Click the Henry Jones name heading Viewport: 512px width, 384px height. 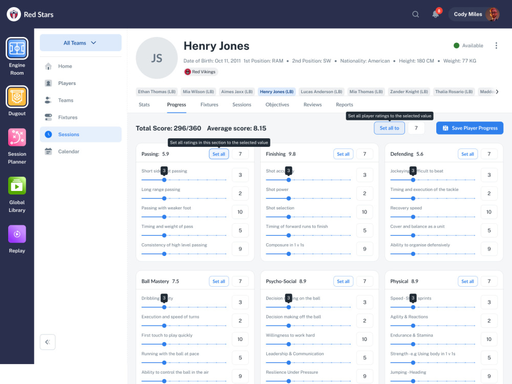pyautogui.click(x=217, y=46)
